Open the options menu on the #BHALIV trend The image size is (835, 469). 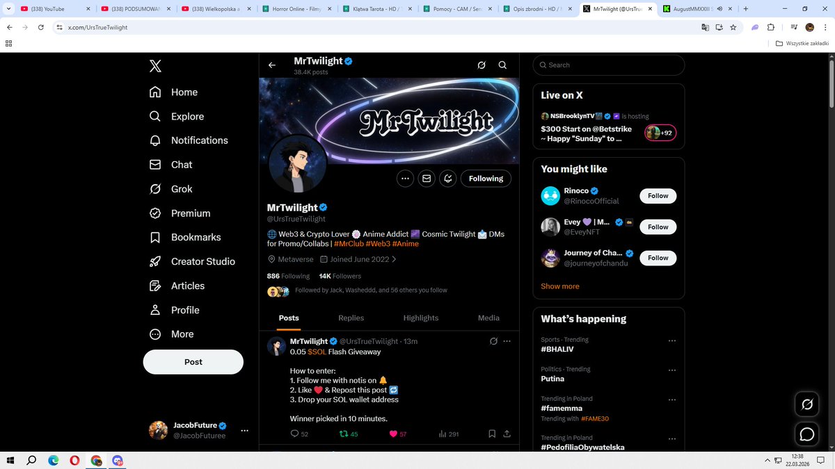click(x=671, y=340)
